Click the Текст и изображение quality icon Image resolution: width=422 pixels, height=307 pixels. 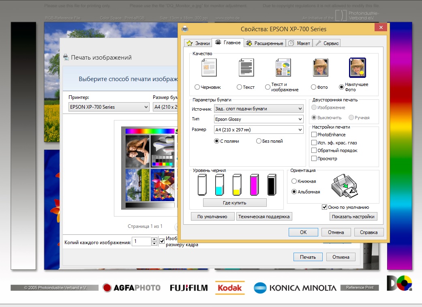pyautogui.click(x=283, y=68)
